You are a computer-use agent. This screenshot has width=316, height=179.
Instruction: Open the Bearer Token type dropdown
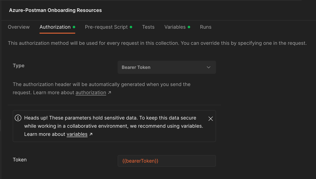point(167,67)
